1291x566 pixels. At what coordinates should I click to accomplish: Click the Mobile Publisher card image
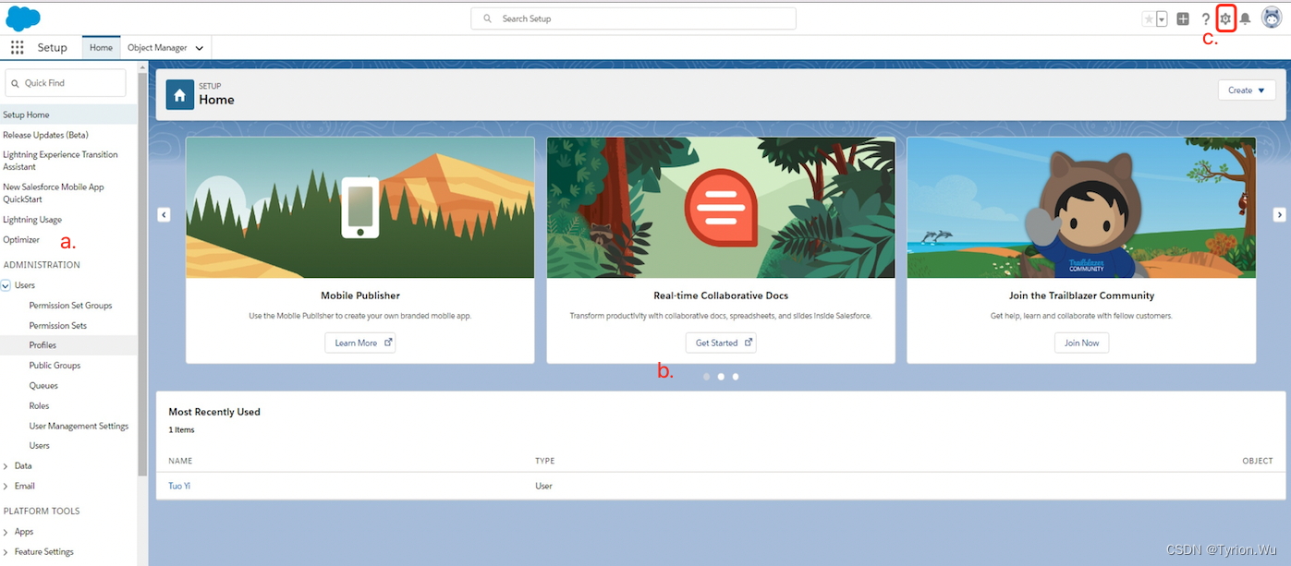[x=360, y=208]
